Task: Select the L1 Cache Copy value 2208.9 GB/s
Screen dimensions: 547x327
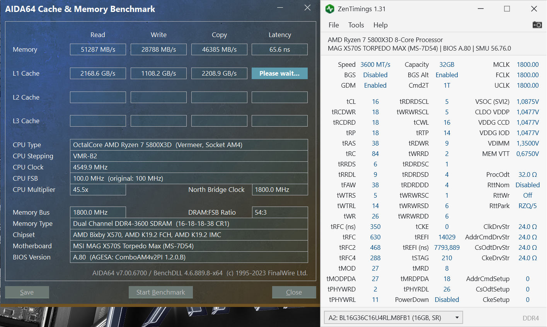Action: tap(219, 73)
